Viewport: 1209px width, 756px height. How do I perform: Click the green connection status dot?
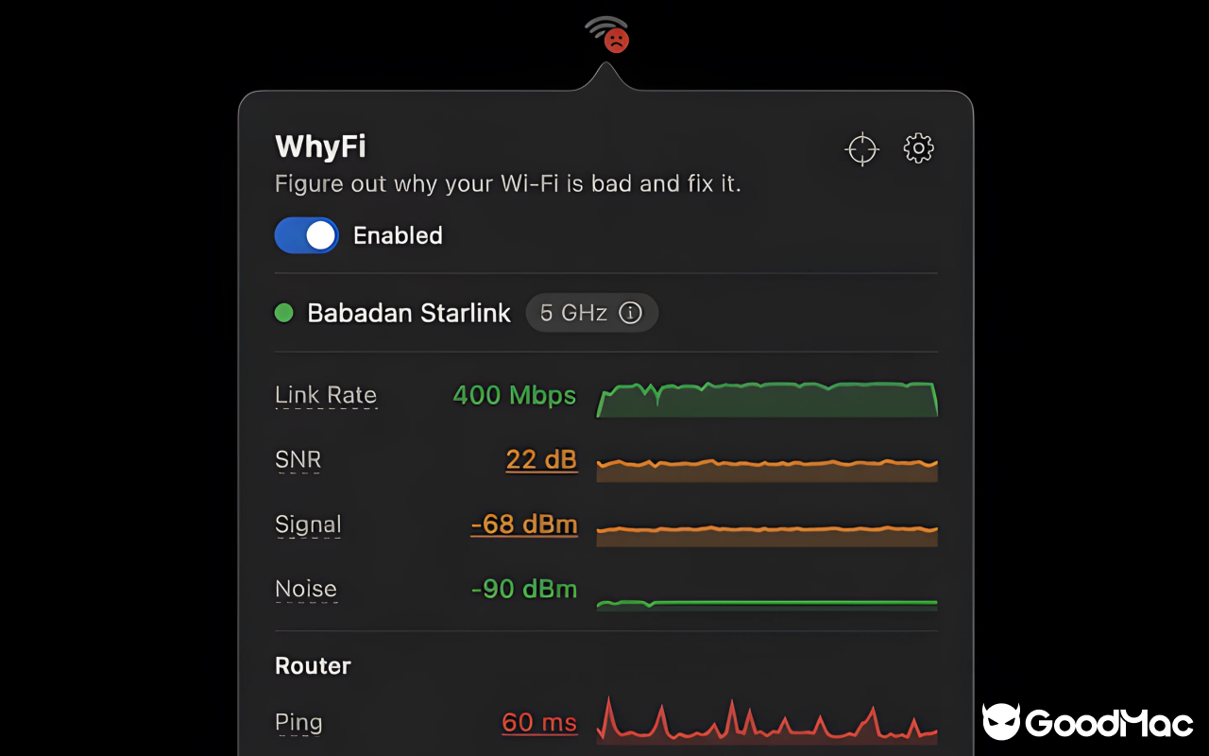283,313
